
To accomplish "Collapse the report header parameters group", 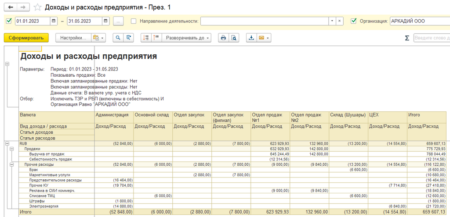I will (7, 64).
